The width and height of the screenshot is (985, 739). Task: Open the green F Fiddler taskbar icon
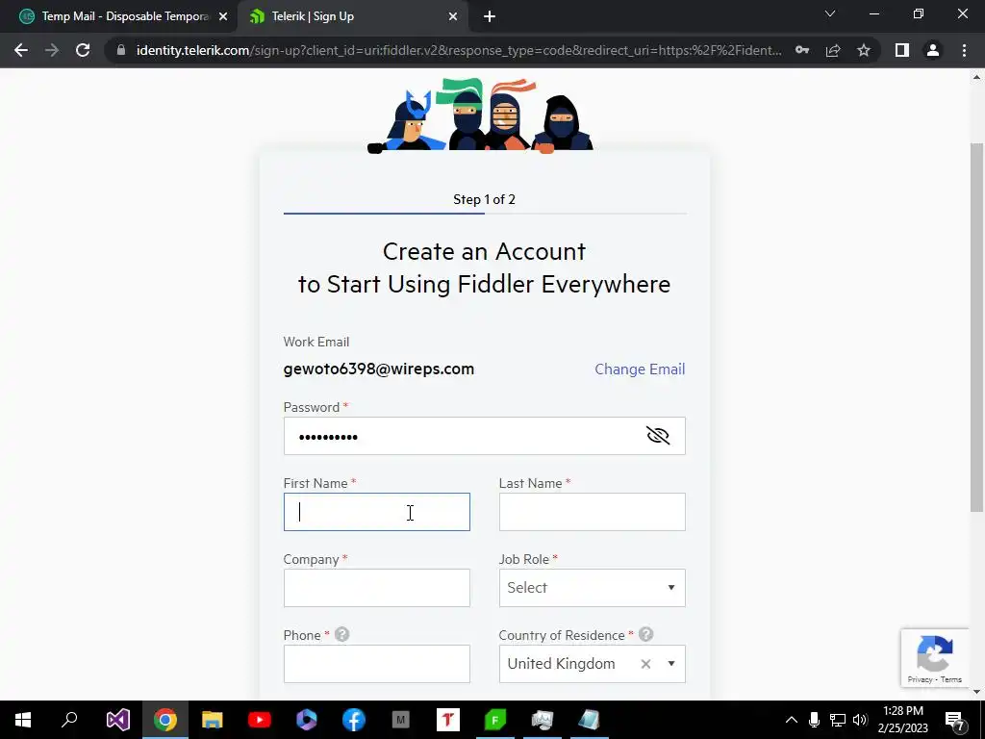coord(495,720)
